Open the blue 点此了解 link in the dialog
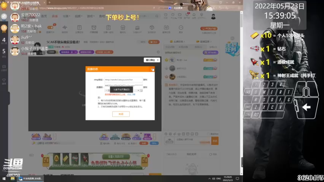The image size is (324, 182). (131, 95)
